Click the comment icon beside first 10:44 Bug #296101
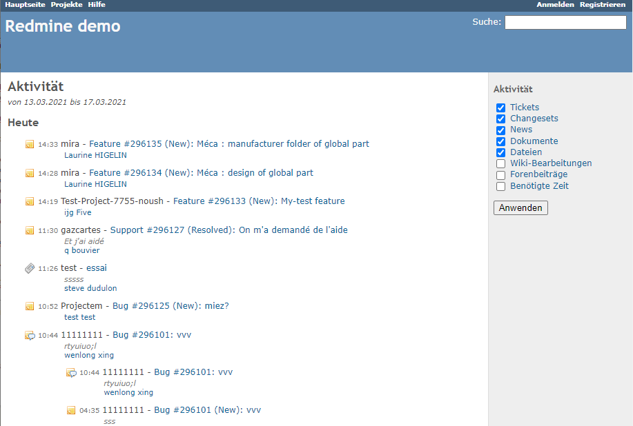Viewport: 633px width, 426px height. click(30, 335)
